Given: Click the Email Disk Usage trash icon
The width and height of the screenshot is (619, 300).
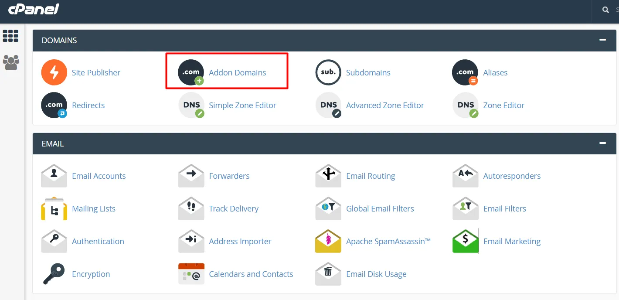Looking at the screenshot, I should point(328,274).
